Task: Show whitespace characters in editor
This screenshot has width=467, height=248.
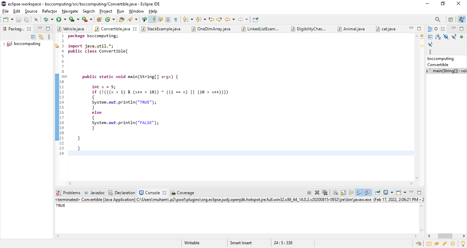Action: point(176,19)
